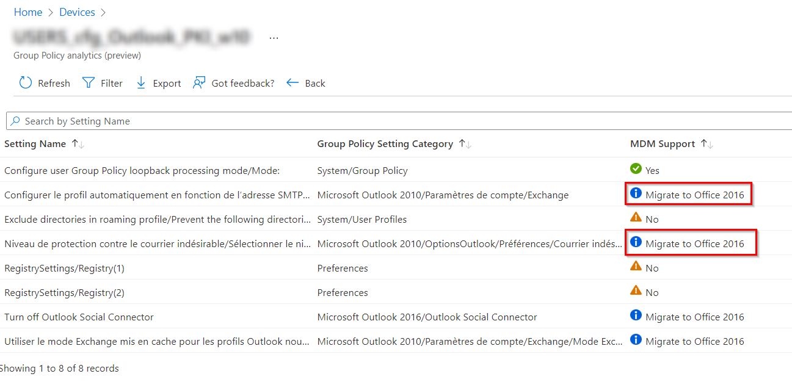Click Migrate to Office 2016 for Utiliser row
This screenshot has height=382, width=792.
coord(695,341)
